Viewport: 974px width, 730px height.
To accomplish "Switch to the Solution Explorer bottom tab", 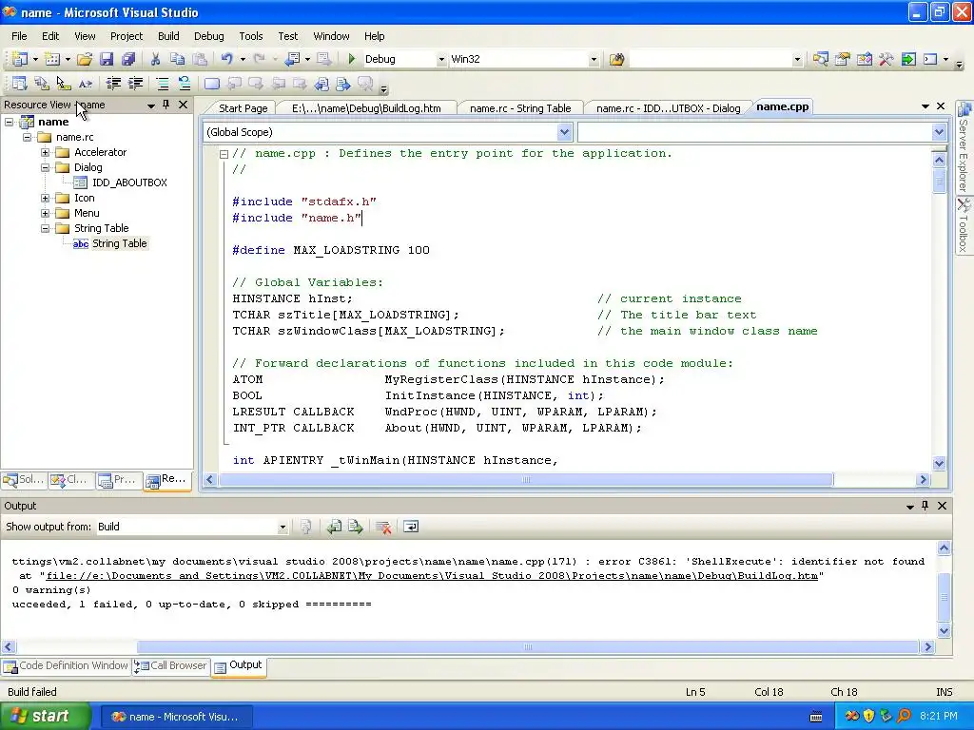I will [x=24, y=479].
